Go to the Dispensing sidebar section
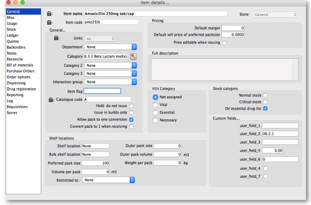 click(16, 83)
